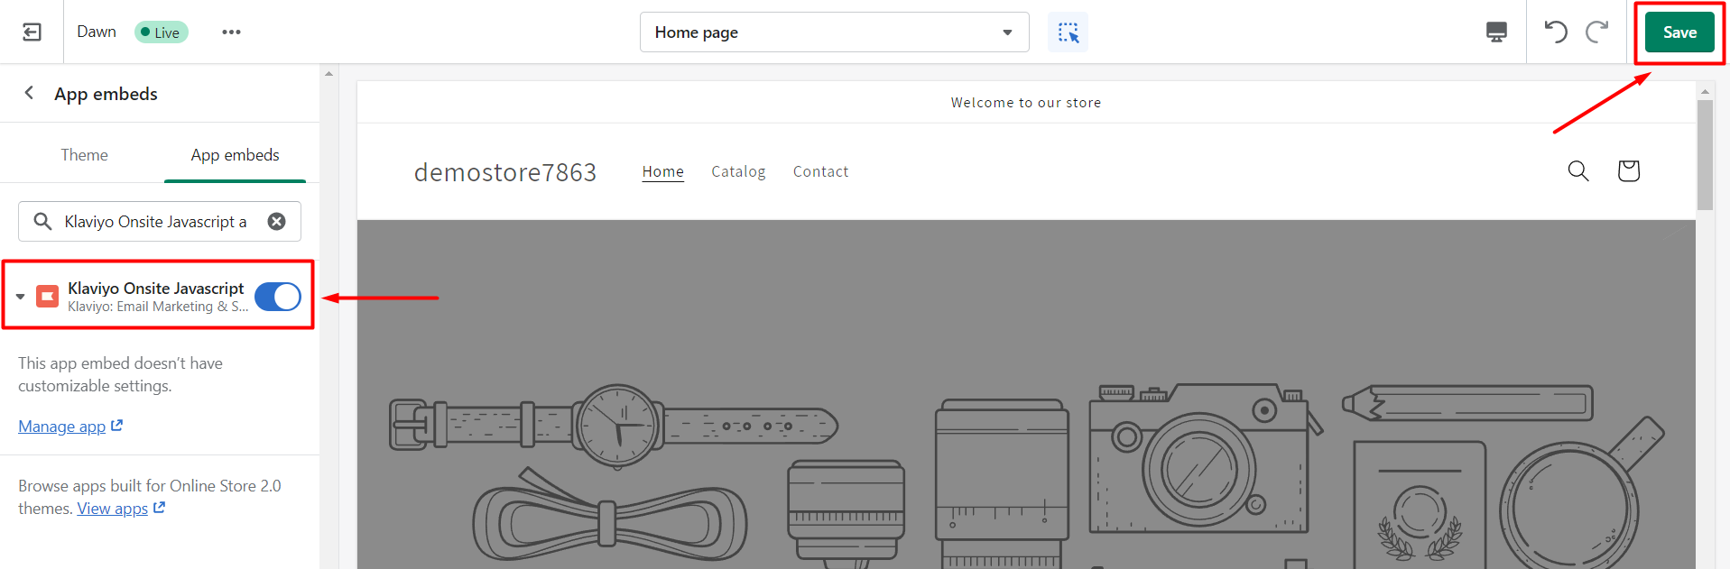Viewport: 1730px width, 569px height.
Task: Select the App embeds tab
Action: [x=235, y=155]
